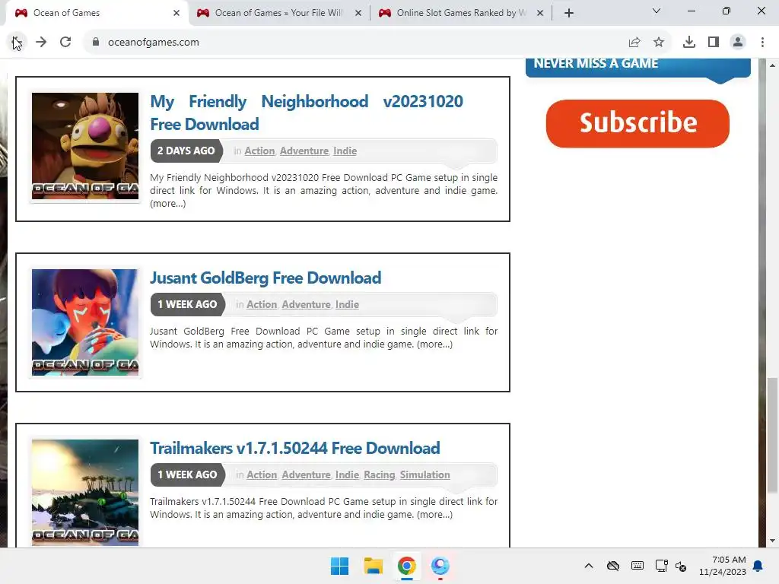779x584 pixels.
Task: Open Chrome from the taskbar
Action: [x=407, y=566]
